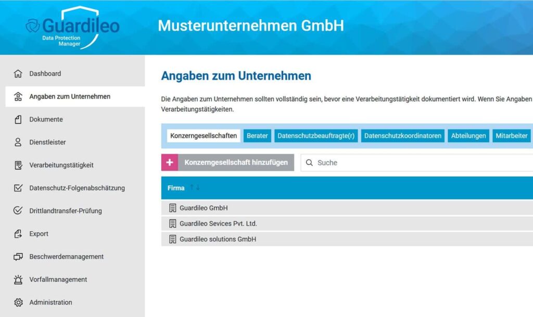533x317 pixels.
Task: Switch to the Abteilungen tab
Action: pos(468,136)
